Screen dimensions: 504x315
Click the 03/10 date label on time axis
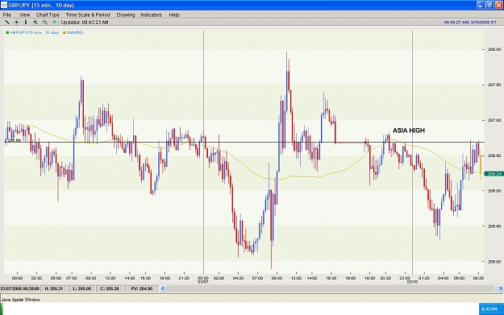click(x=412, y=282)
